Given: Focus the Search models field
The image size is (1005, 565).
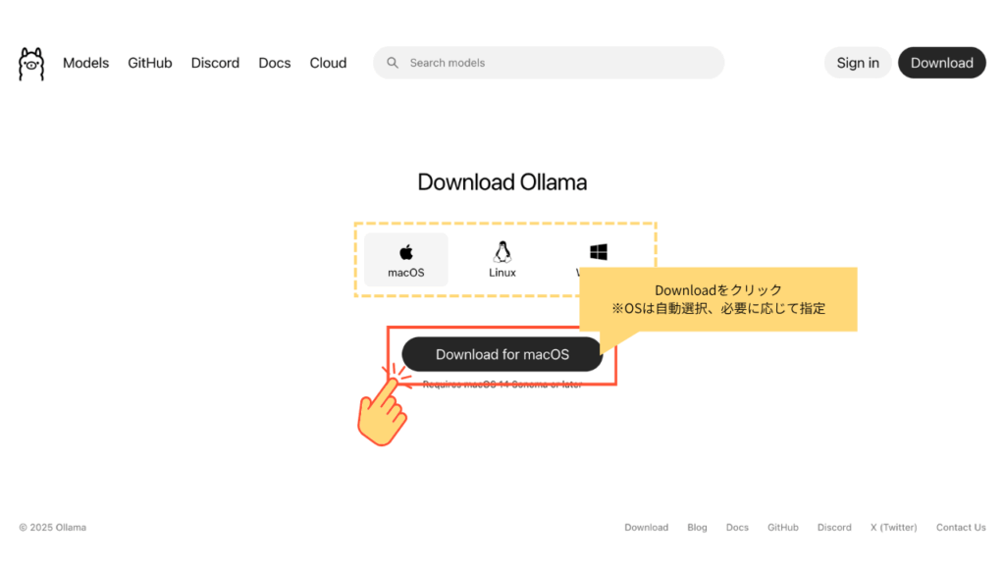Looking at the screenshot, I should tap(559, 63).
